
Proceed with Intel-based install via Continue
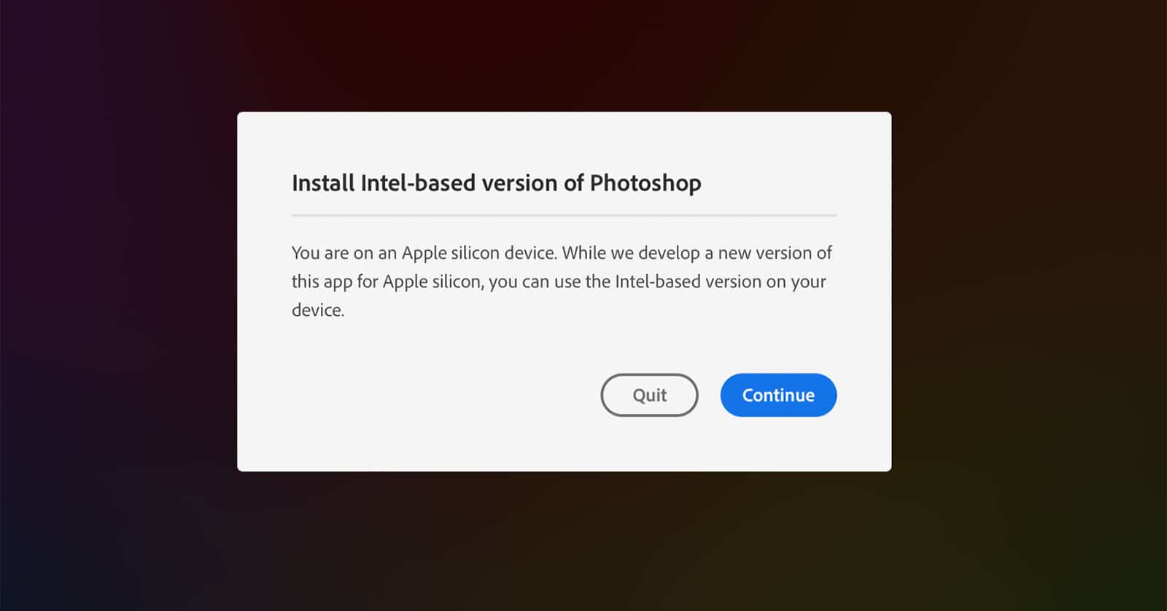tap(778, 395)
